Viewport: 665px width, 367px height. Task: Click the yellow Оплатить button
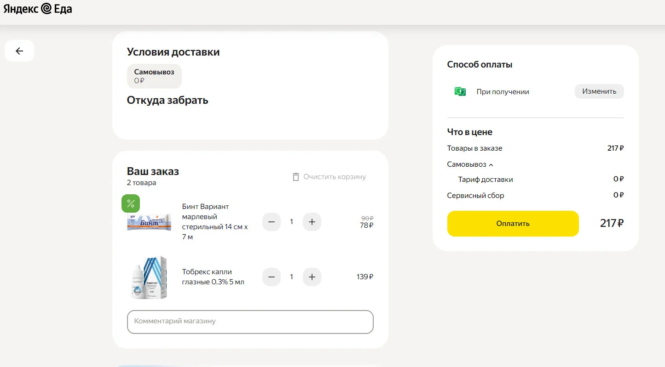click(513, 224)
